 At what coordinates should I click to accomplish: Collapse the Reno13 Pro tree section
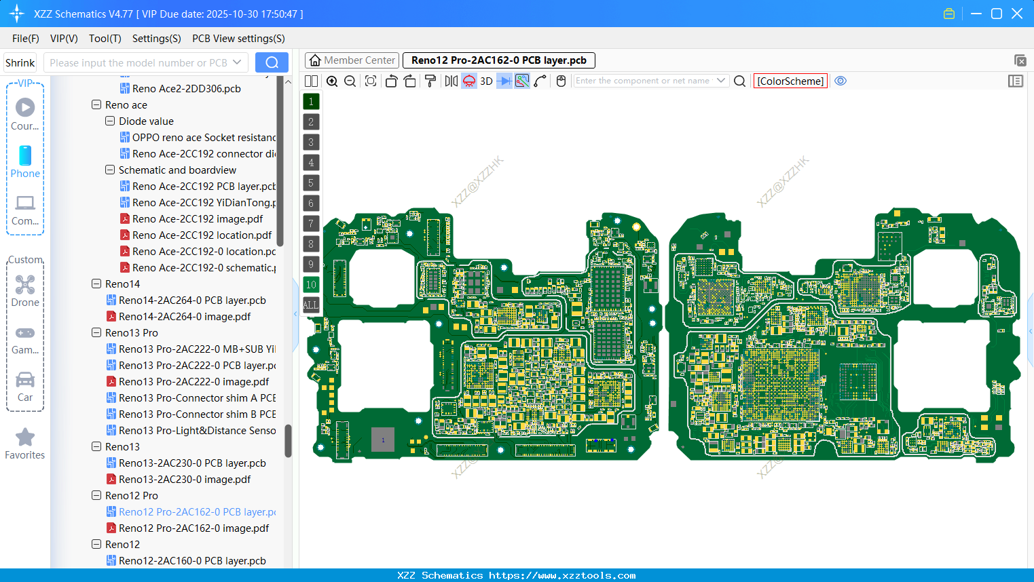coord(96,332)
